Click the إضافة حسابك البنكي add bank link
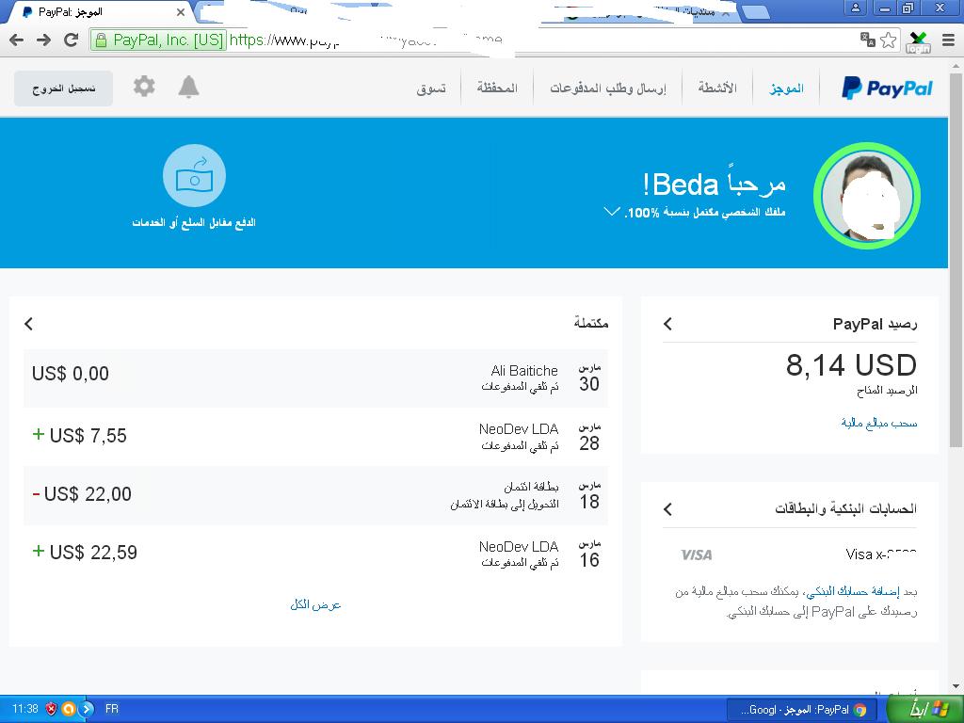The image size is (964, 723). click(853, 591)
